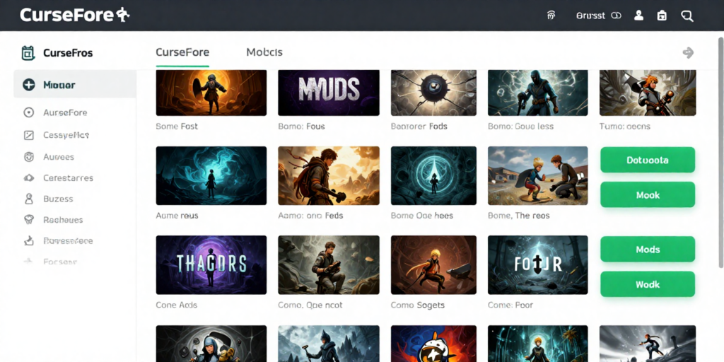
Task: Click the Auvees sidebar icon
Action: pos(28,156)
